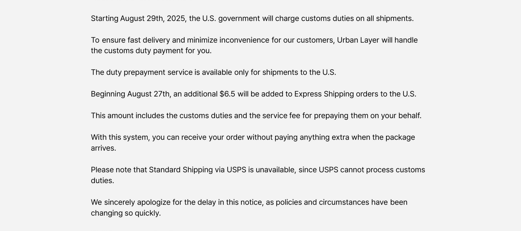
Task: Click the words 'U.S. government will charge'
Action: click(x=251, y=18)
